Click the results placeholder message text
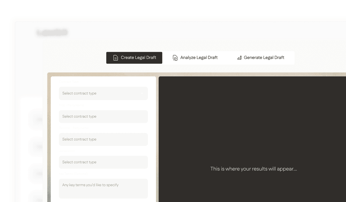 coord(253,169)
